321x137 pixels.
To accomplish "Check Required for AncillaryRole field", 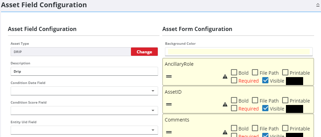I will tap(234, 81).
